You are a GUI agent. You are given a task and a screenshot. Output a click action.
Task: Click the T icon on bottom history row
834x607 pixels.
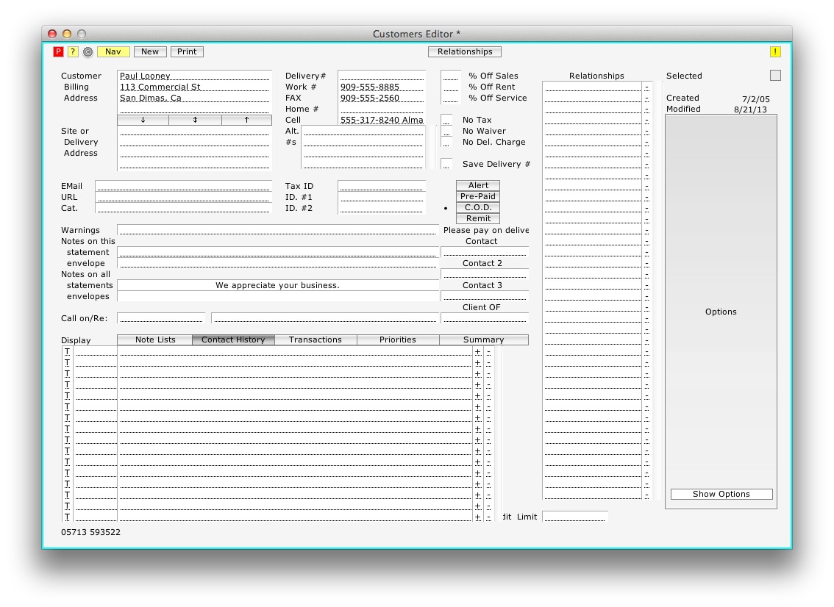[68, 517]
